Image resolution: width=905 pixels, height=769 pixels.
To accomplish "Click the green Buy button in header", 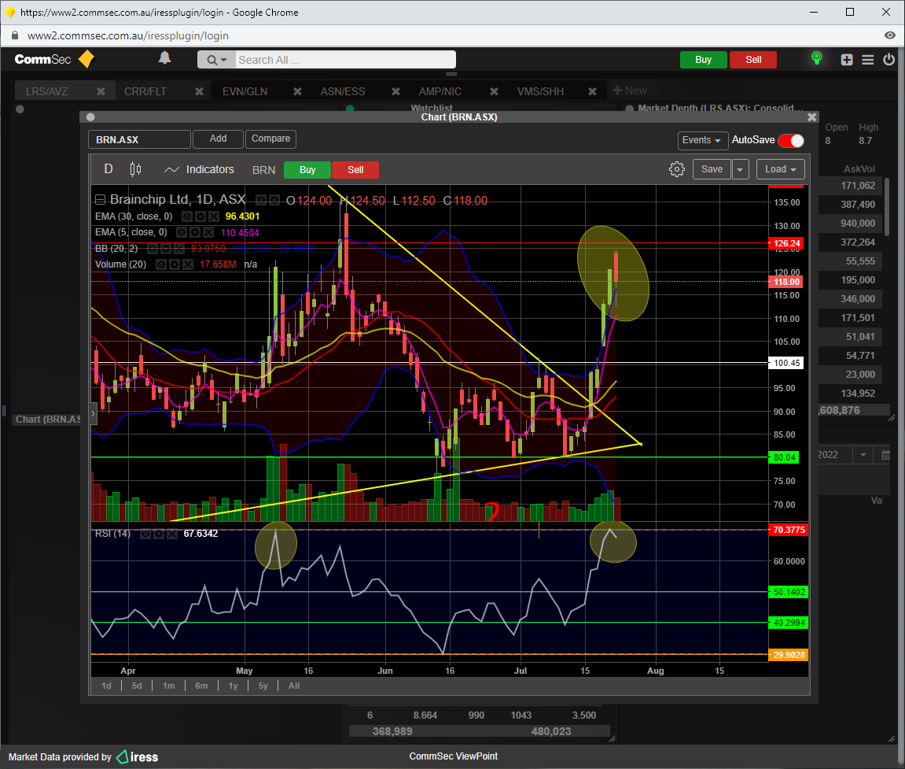I will [703, 60].
